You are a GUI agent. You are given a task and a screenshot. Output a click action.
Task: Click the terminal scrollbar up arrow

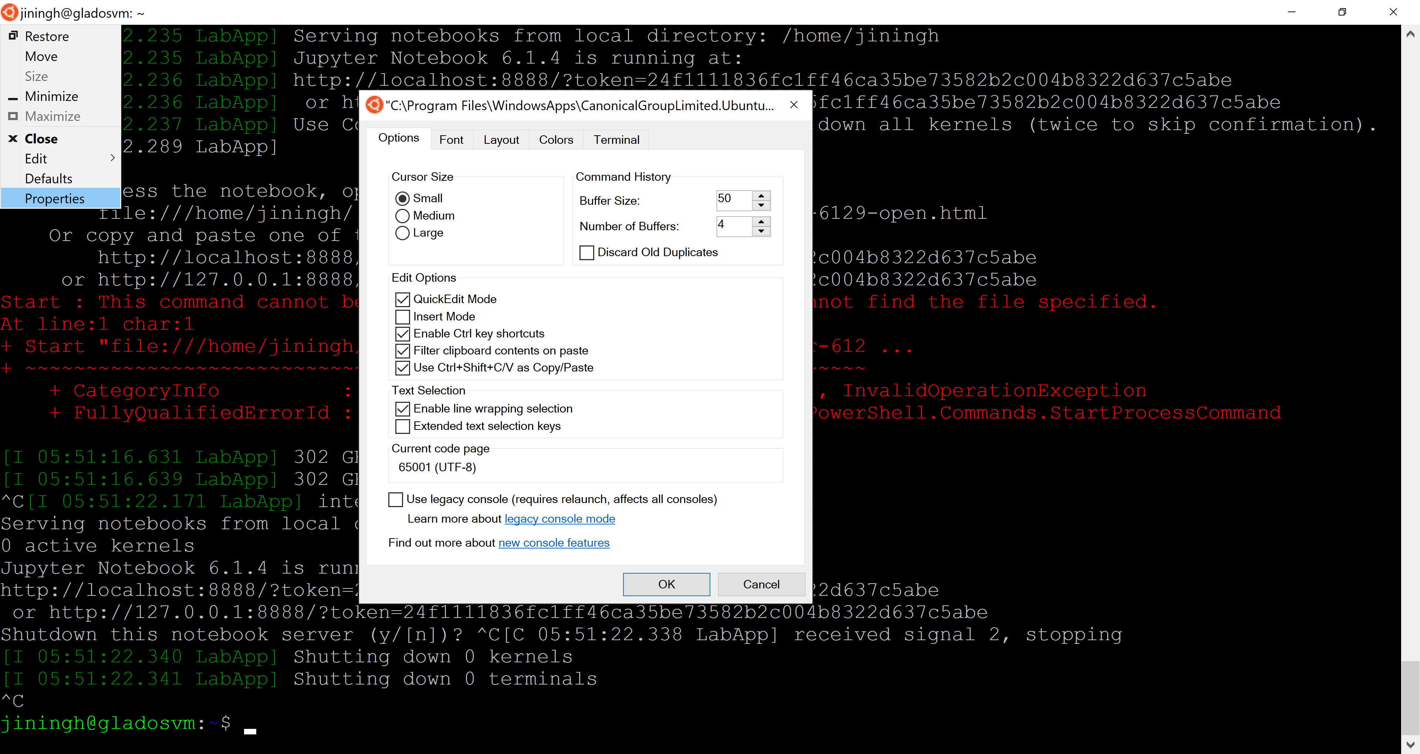pos(1410,34)
